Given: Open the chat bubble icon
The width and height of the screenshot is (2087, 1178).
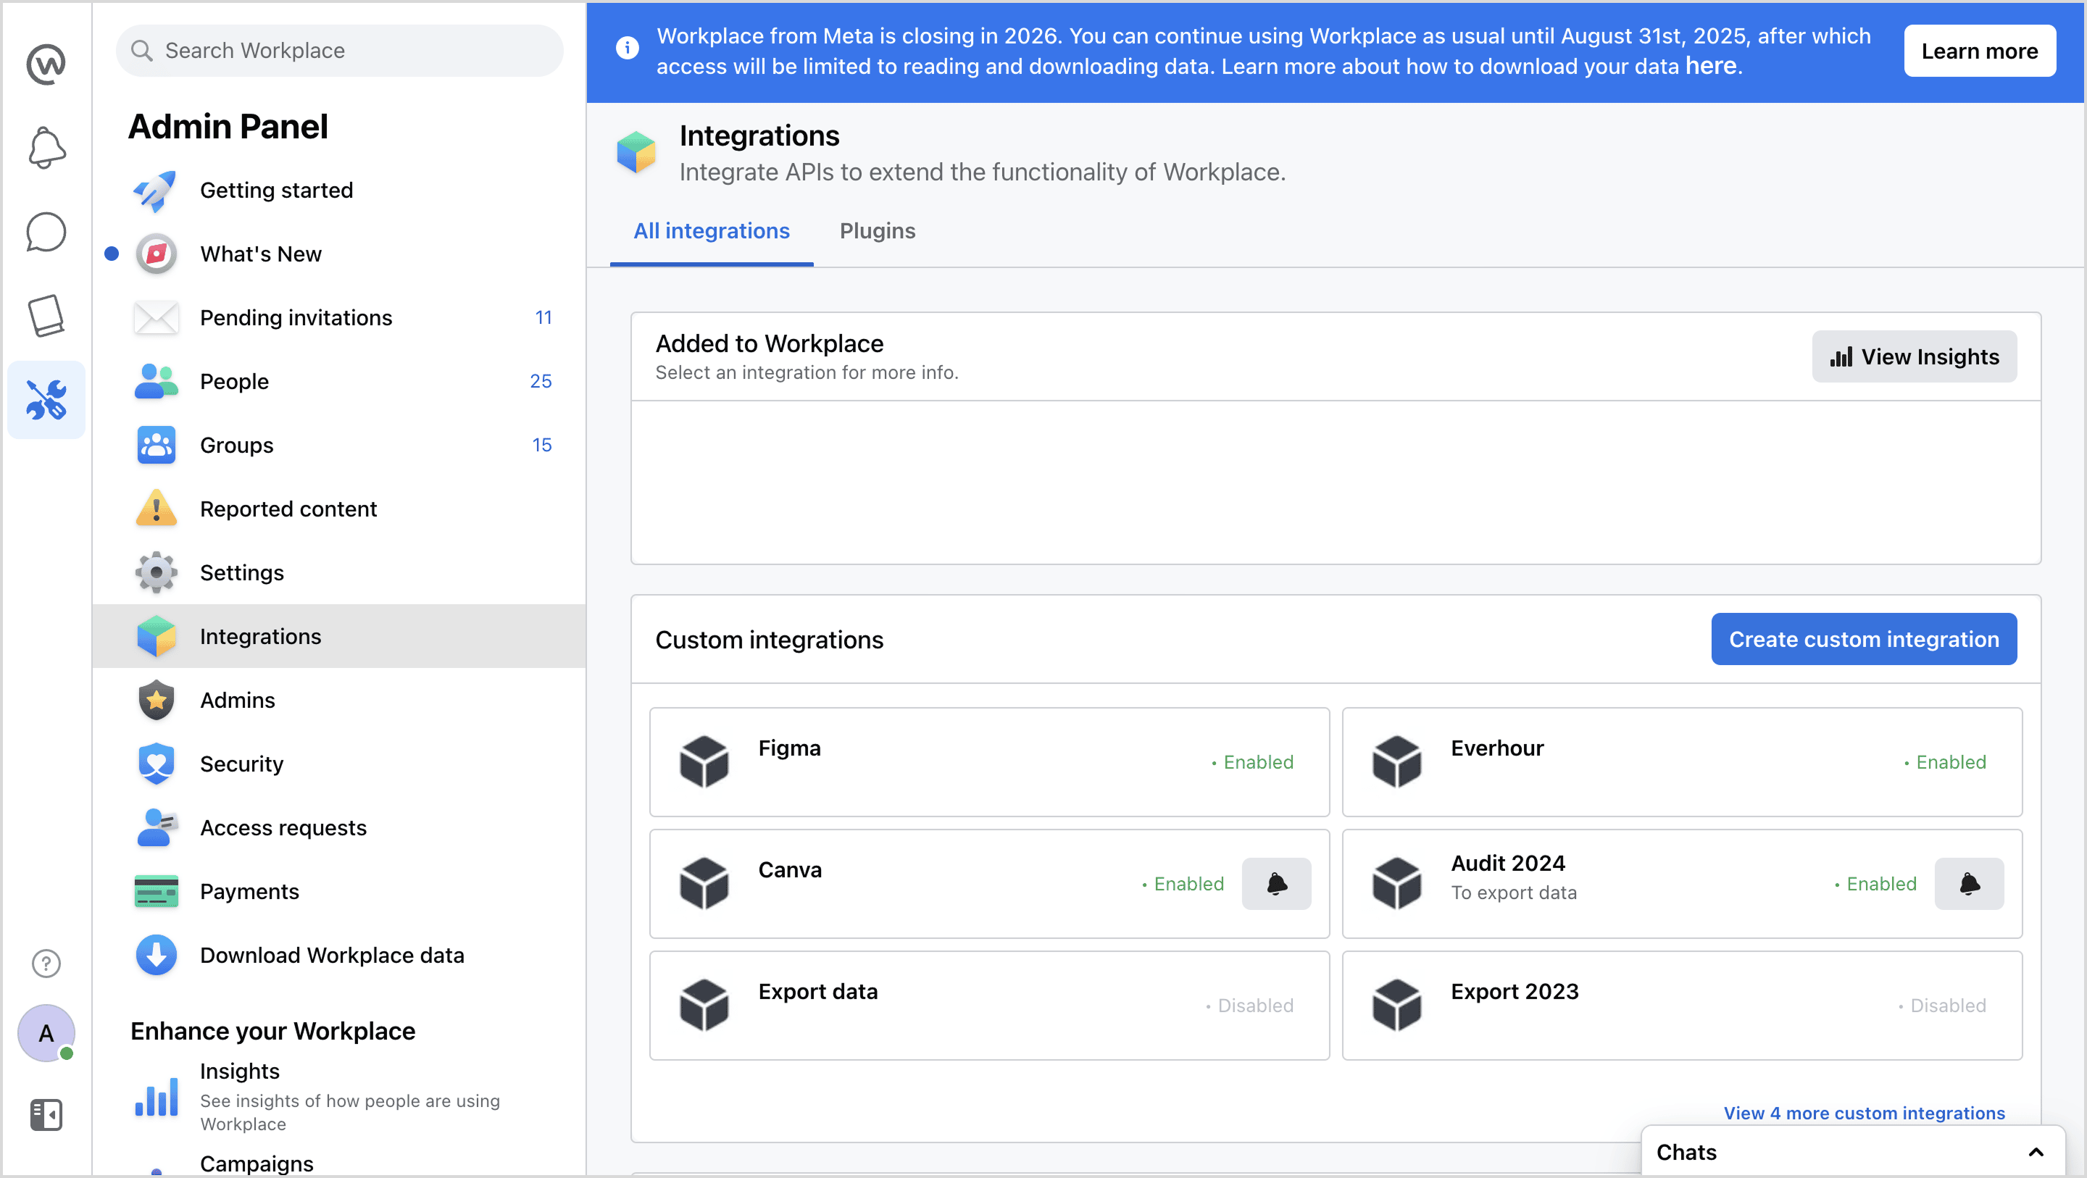Looking at the screenshot, I should pyautogui.click(x=46, y=233).
